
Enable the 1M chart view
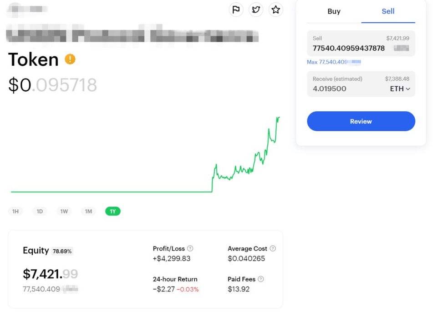click(88, 211)
